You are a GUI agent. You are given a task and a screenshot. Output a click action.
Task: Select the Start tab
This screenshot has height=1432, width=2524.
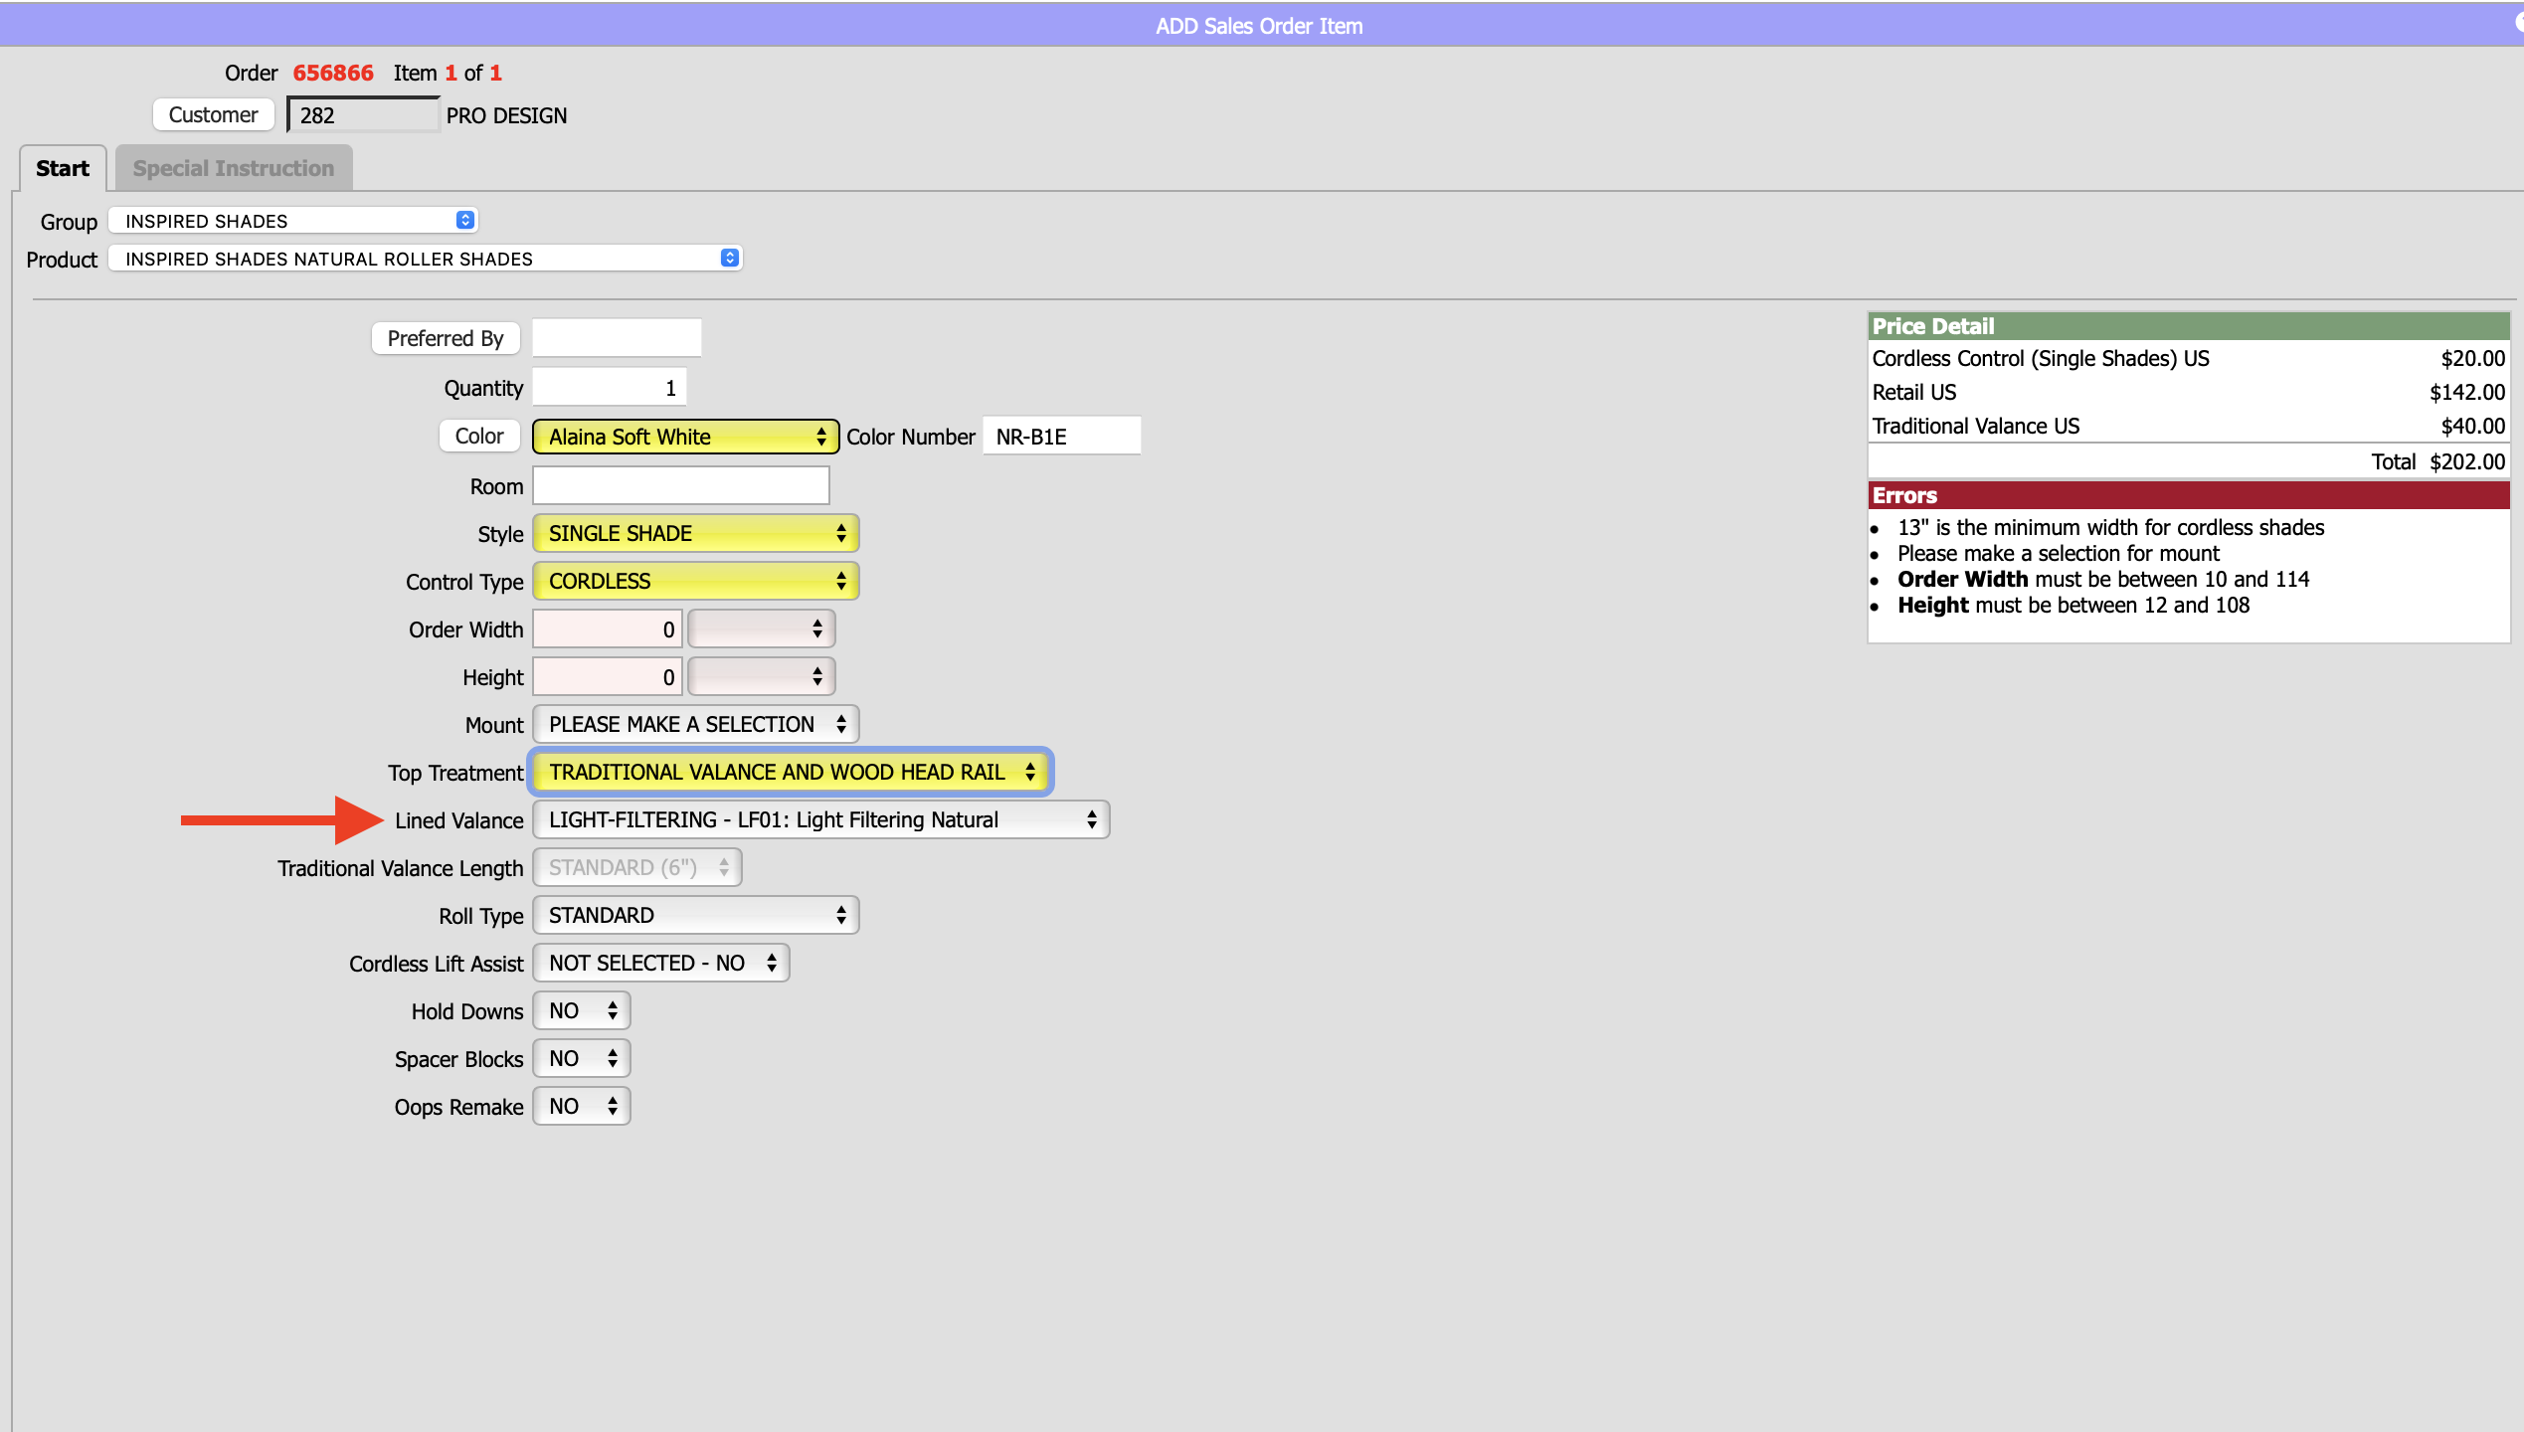(62, 168)
